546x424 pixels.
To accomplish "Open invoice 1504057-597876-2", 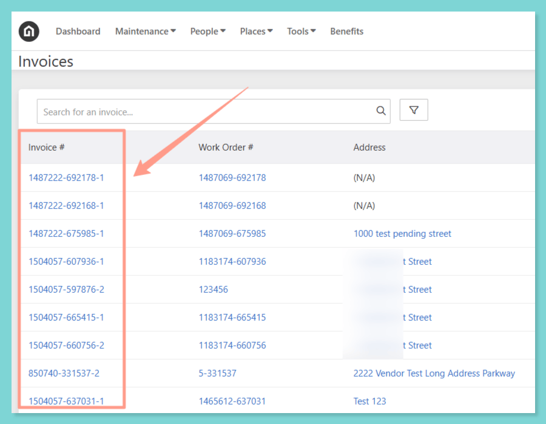I will click(66, 289).
